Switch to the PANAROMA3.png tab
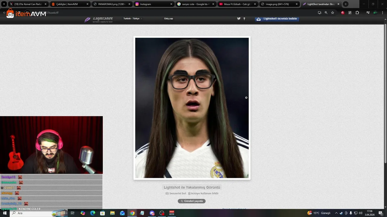 pos(112,4)
